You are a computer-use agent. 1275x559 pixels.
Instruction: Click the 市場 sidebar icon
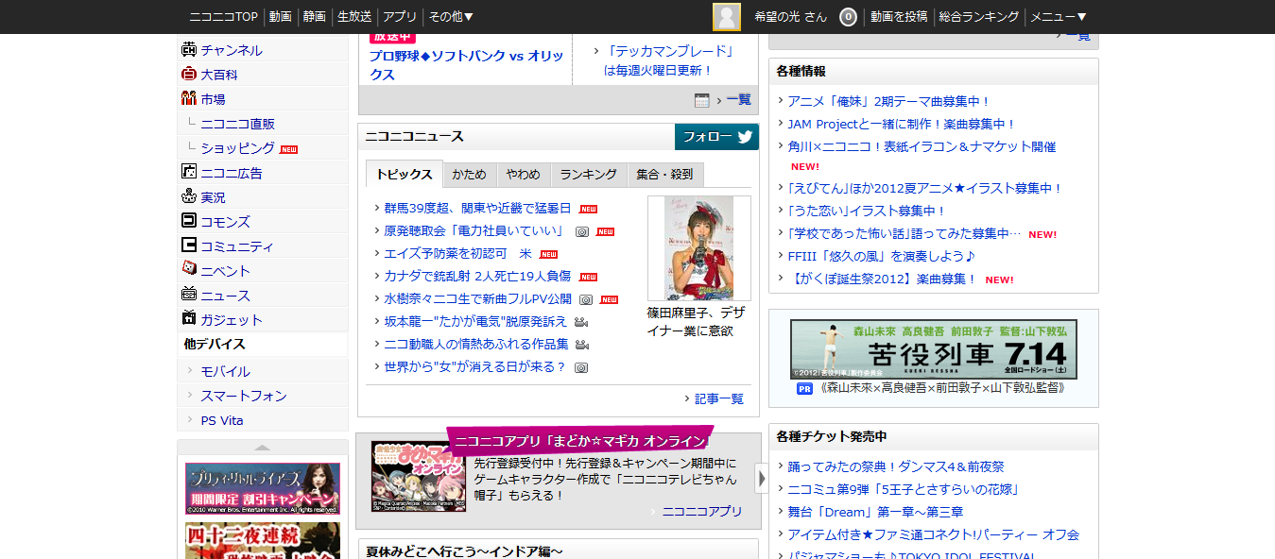(189, 99)
